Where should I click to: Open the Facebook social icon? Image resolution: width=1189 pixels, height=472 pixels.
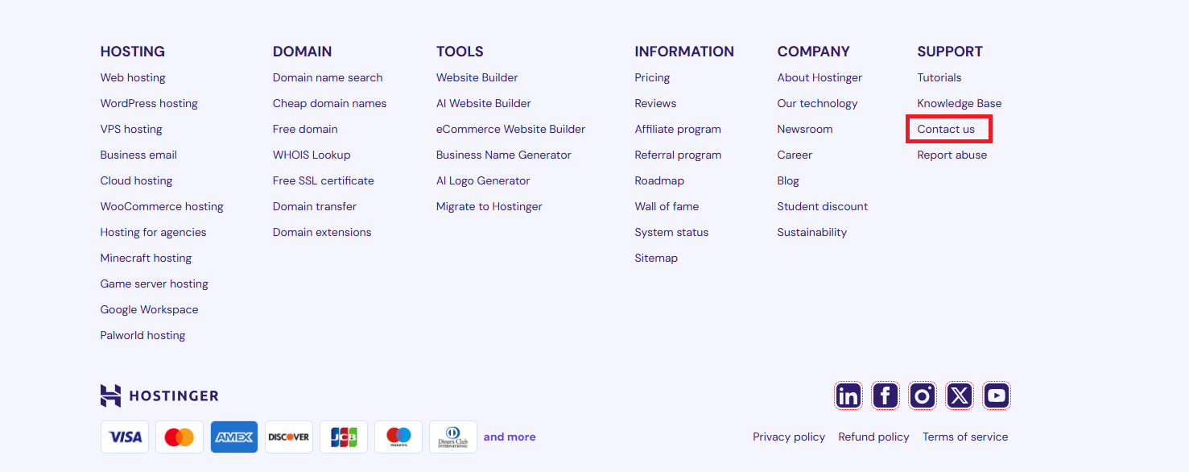click(885, 395)
